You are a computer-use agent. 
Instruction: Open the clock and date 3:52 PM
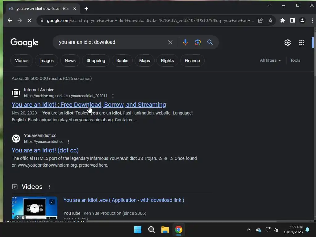[293, 230]
